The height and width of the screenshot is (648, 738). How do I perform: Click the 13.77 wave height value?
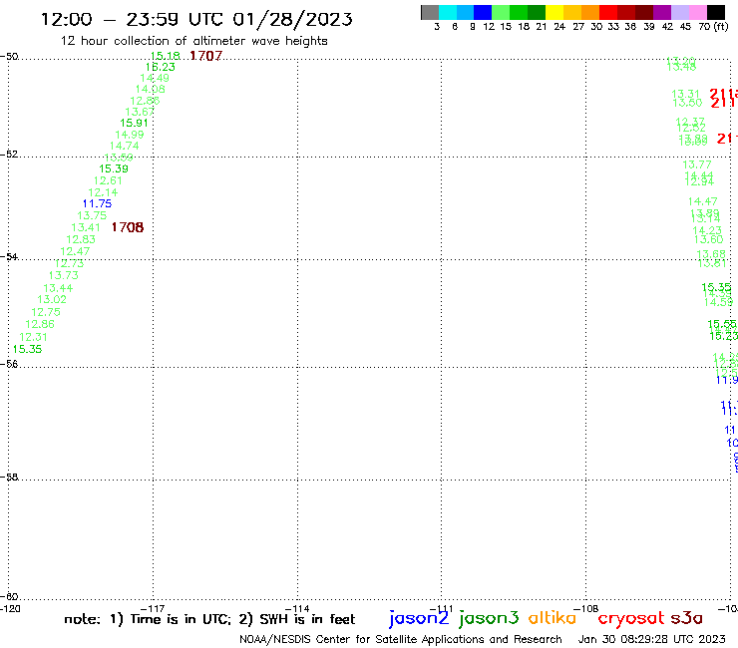click(x=697, y=164)
